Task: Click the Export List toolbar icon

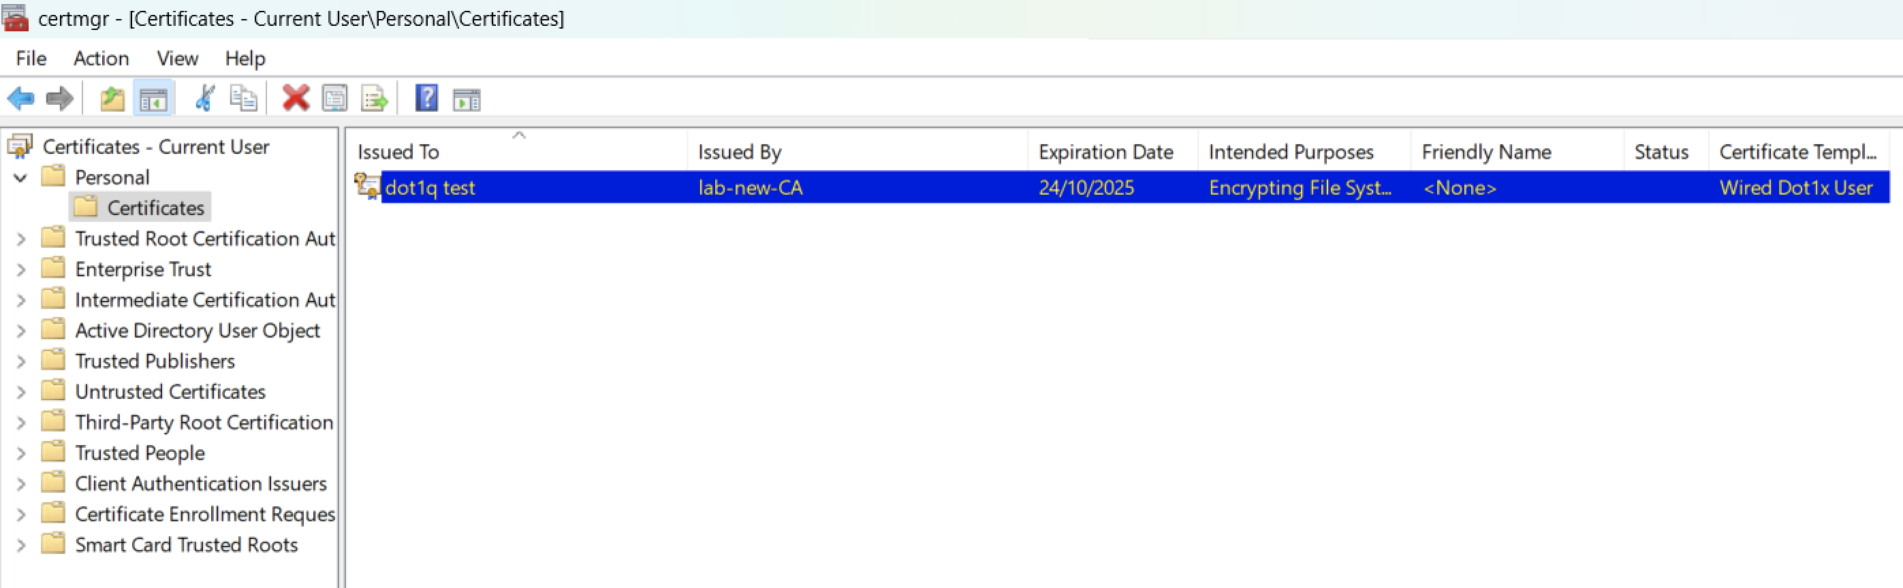Action: coord(374,98)
